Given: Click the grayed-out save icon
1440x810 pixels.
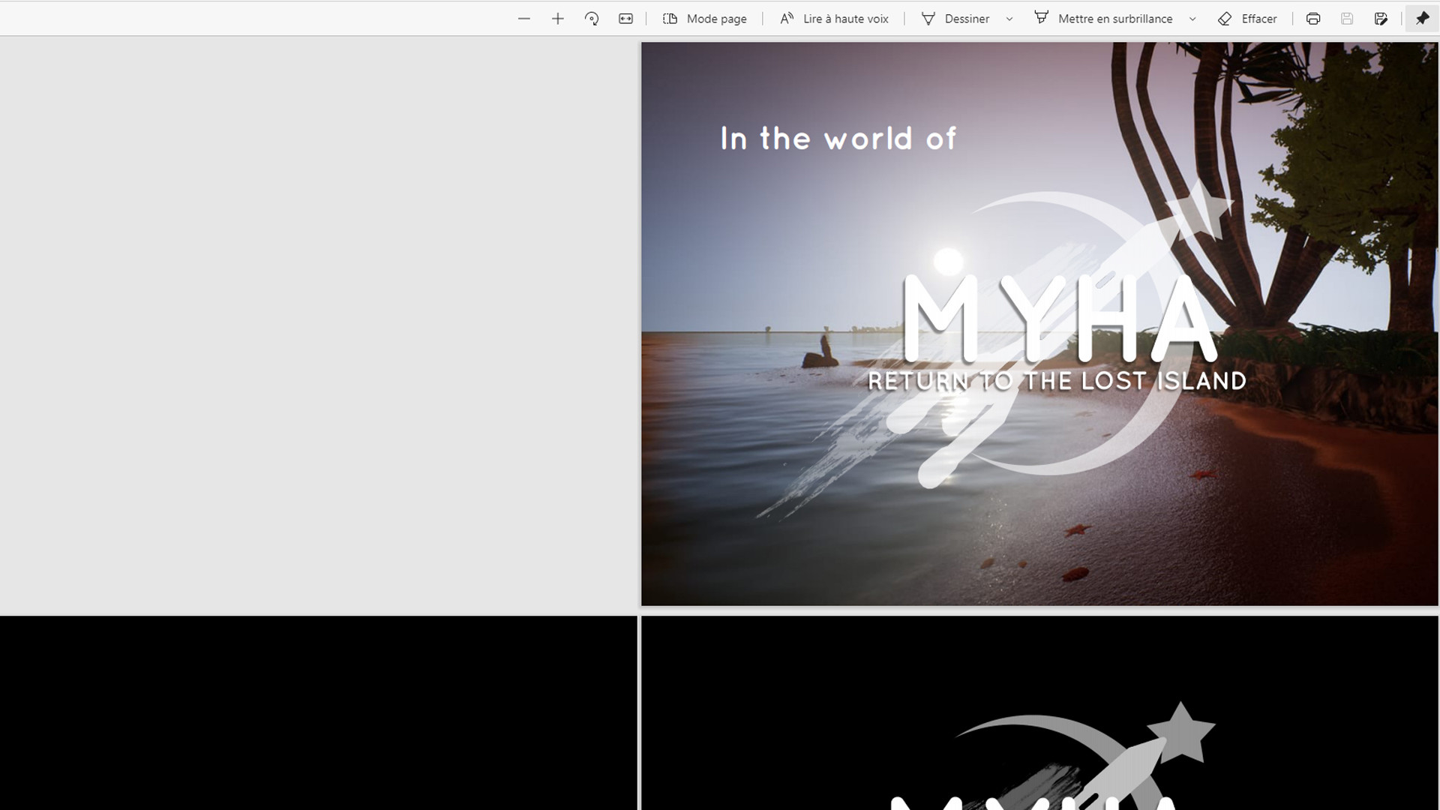Looking at the screenshot, I should 1348,18.
